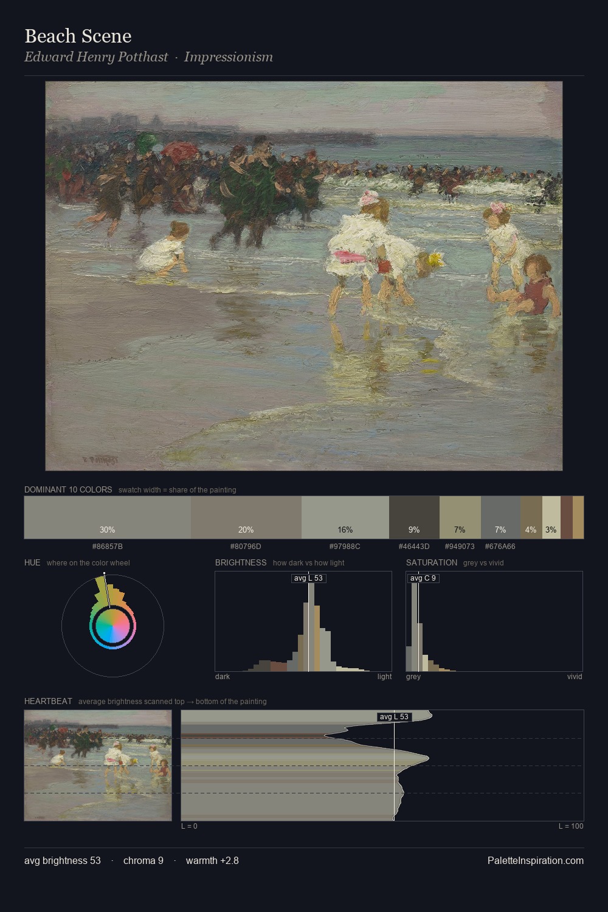Click the heartbeat brightness profile chart

[382, 765]
